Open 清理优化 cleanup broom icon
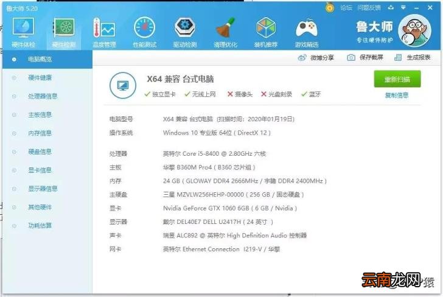Screen dimensions: 443x297 pyautogui.click(x=225, y=32)
